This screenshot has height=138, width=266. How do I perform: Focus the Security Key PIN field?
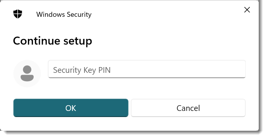pos(147,69)
